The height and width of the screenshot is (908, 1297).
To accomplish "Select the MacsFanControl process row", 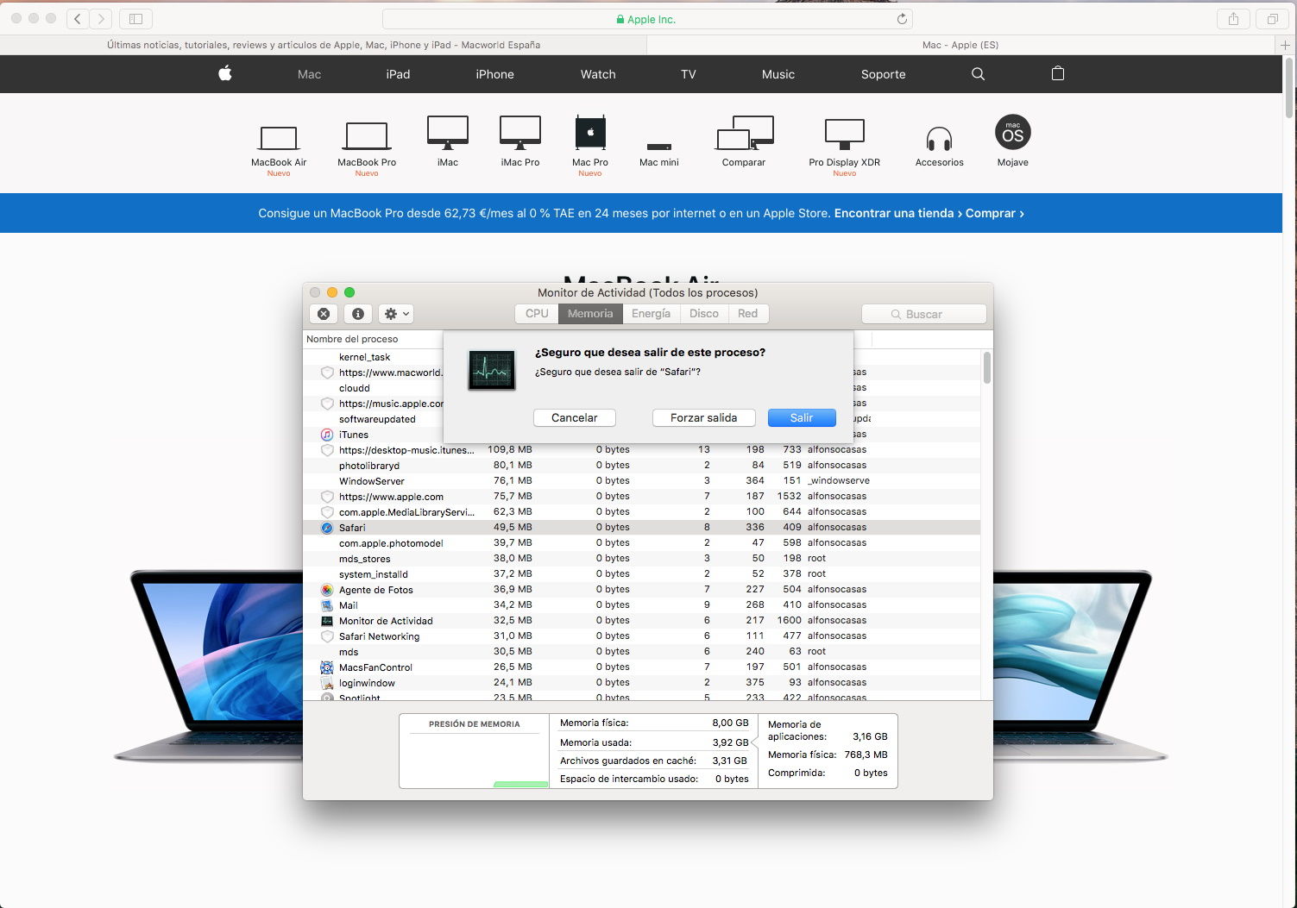I will pos(641,667).
